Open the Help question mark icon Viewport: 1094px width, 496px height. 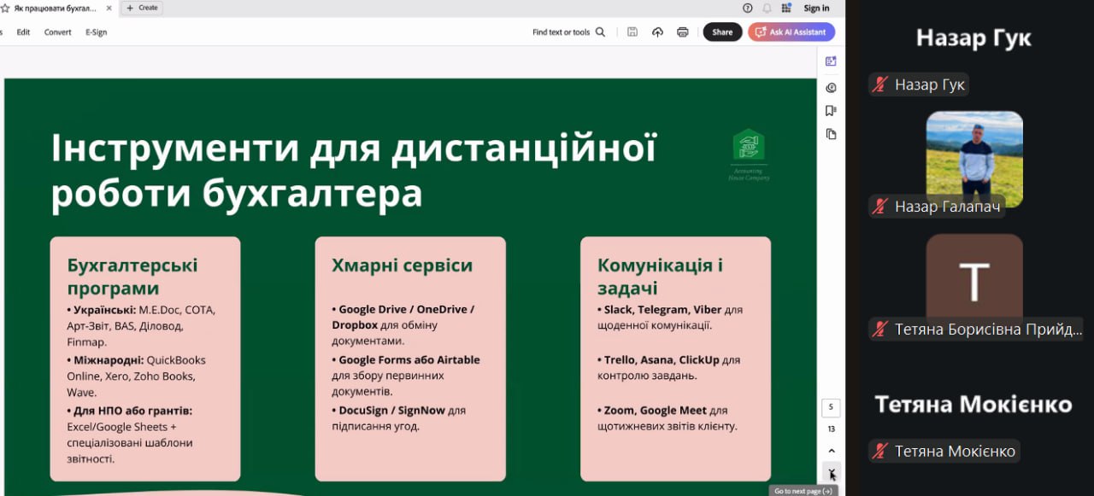click(x=748, y=8)
